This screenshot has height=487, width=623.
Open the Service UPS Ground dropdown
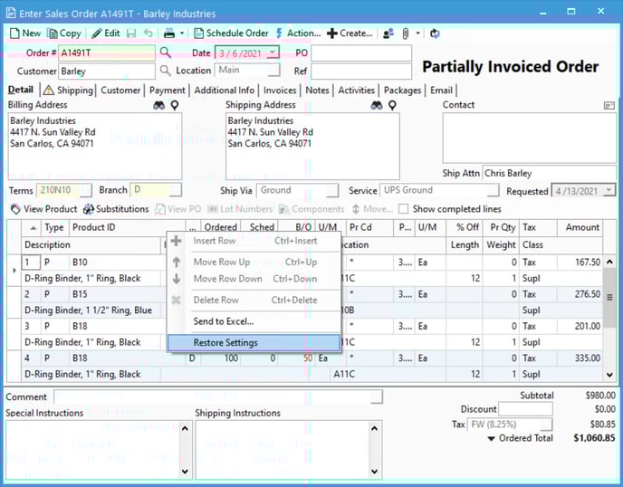[493, 191]
